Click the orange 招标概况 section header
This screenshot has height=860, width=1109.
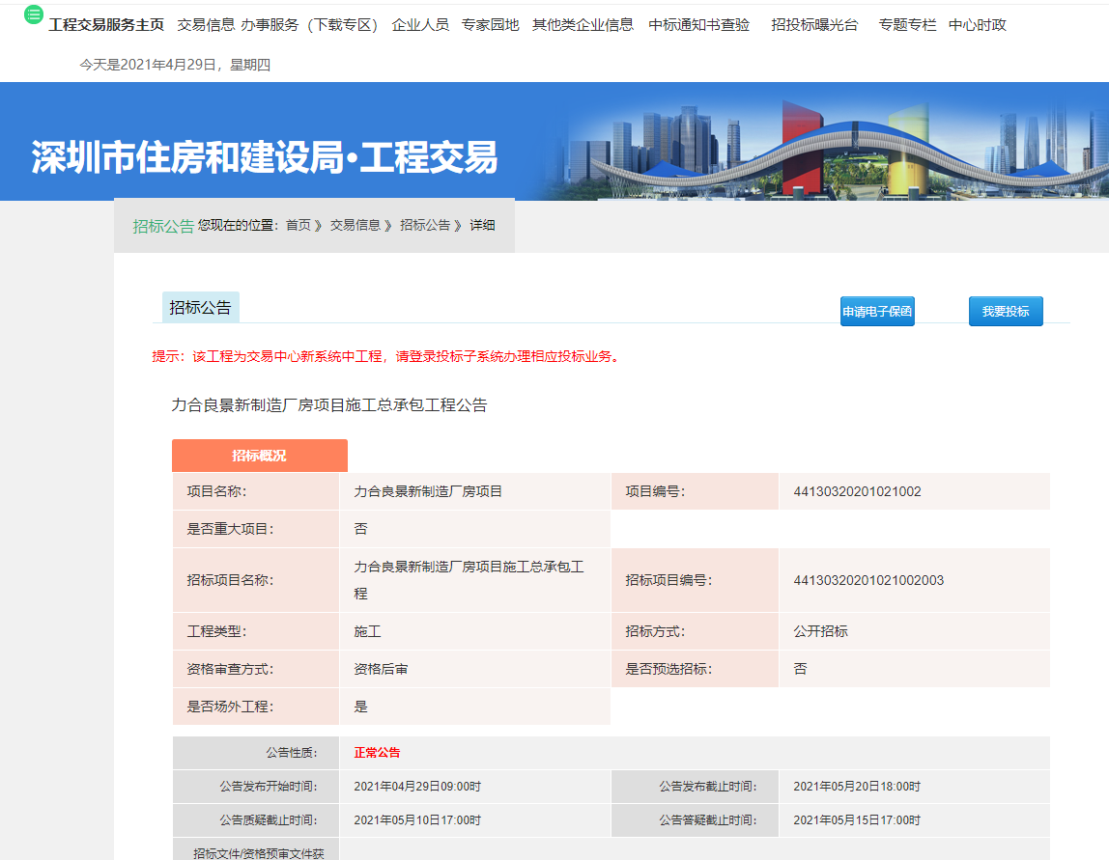point(259,456)
